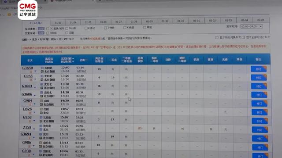Click origin station icon for G986 沈阳北
The height and width of the screenshot is (158, 282).
click(41, 143)
